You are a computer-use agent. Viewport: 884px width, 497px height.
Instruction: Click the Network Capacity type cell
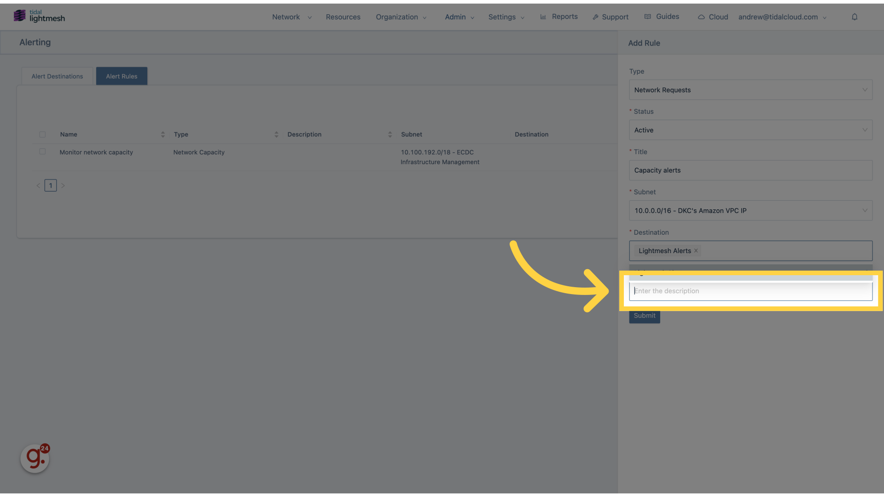tap(199, 152)
